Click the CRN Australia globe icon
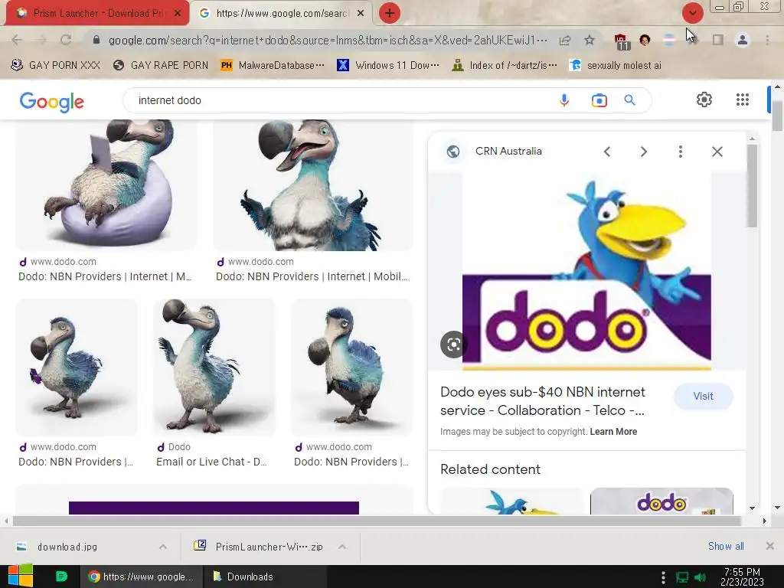The width and height of the screenshot is (784, 588). click(x=453, y=151)
